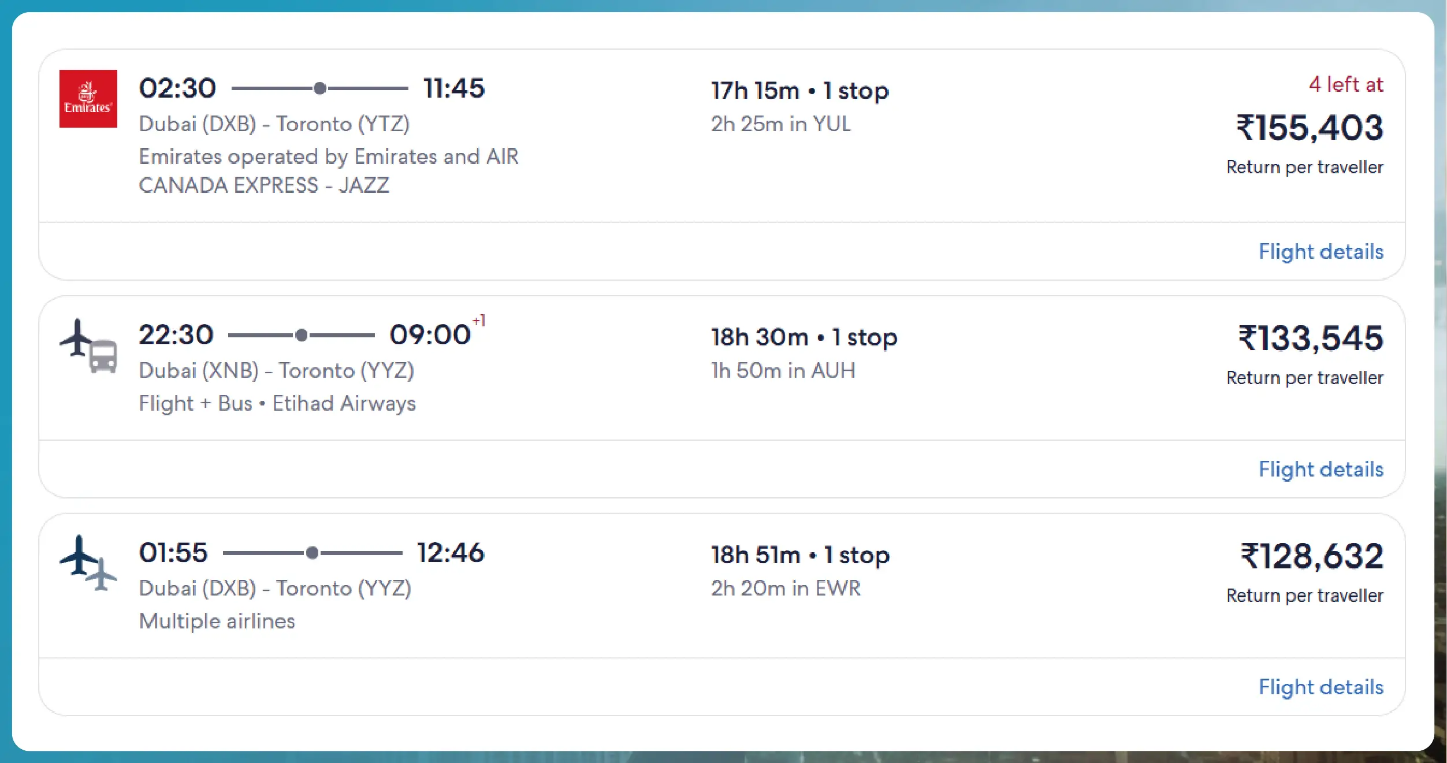
Task: Click the 17h 15m 1 stop duration
Action: pyautogui.click(x=799, y=91)
